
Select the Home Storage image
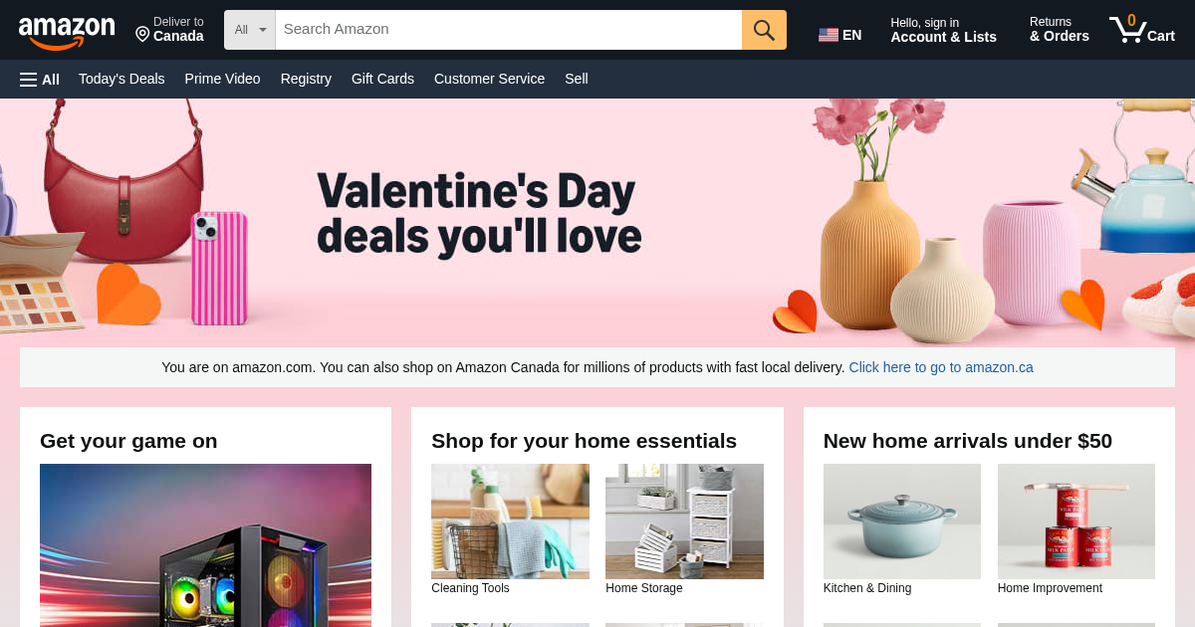tap(684, 522)
